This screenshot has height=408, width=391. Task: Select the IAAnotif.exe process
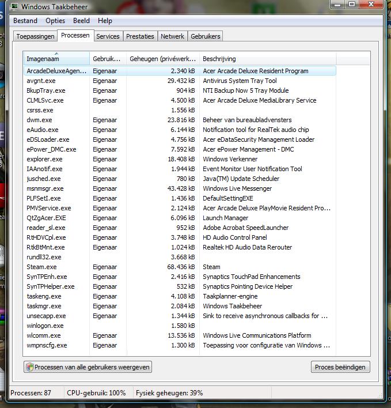pyautogui.click(x=180, y=169)
